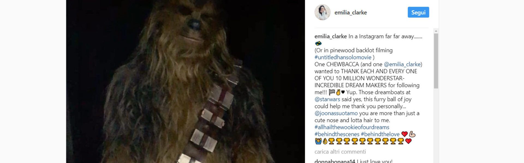
Task: Click the blue emoji below 'far far away'
Action: pyautogui.click(x=318, y=43)
